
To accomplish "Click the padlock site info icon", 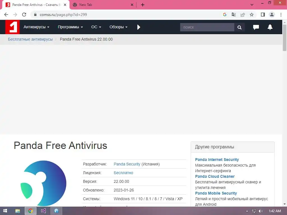I will pyautogui.click(x=35, y=15).
